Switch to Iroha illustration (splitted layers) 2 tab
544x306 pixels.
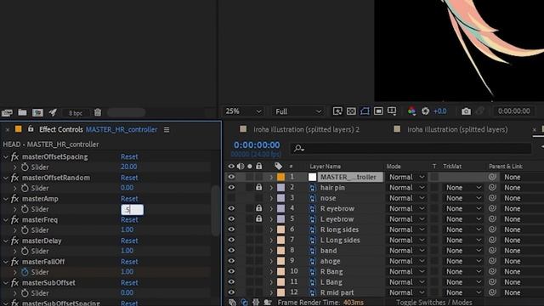[x=306, y=129]
